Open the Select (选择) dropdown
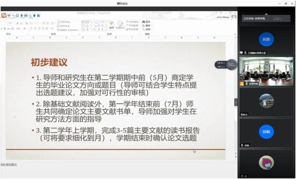This screenshot has width=296, height=179. point(147,29)
